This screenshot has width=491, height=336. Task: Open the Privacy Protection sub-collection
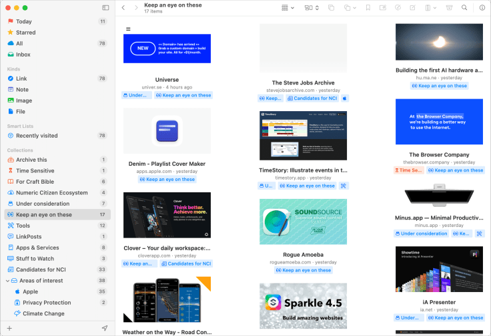pyautogui.click(x=57, y=303)
